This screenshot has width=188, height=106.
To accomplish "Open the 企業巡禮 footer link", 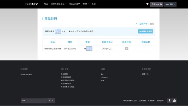I will tap(142, 101).
